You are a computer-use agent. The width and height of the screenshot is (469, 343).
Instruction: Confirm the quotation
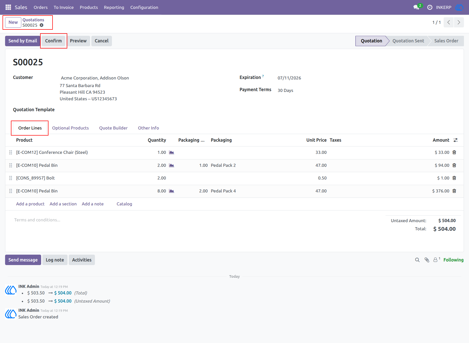pos(53,41)
